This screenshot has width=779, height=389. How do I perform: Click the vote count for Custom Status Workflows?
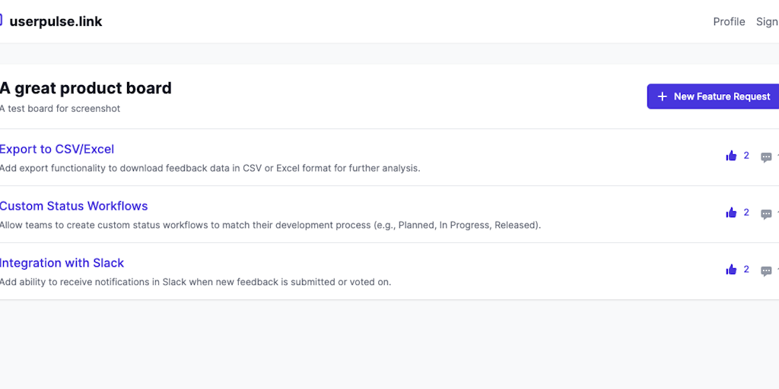tap(746, 213)
